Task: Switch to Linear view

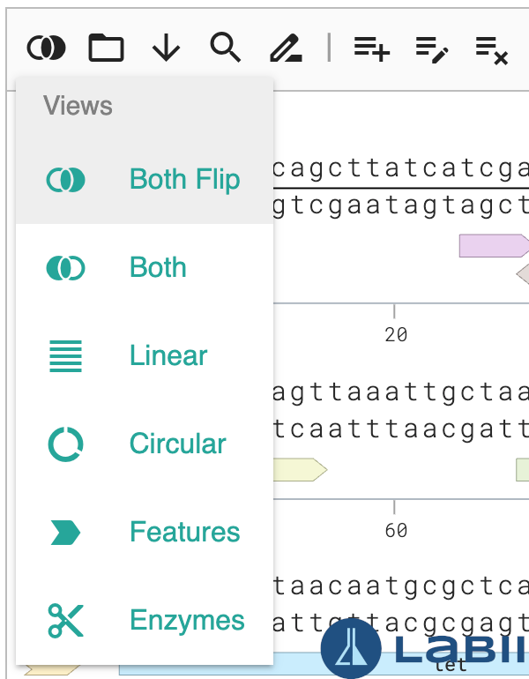Action: click(168, 356)
